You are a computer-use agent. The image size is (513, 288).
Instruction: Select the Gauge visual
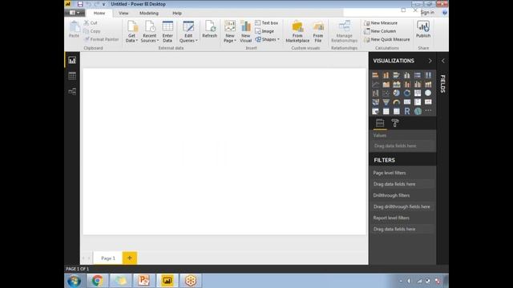point(397,102)
